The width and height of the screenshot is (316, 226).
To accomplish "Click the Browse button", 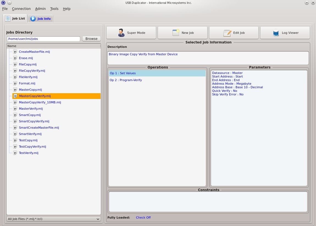I will pos(91,39).
